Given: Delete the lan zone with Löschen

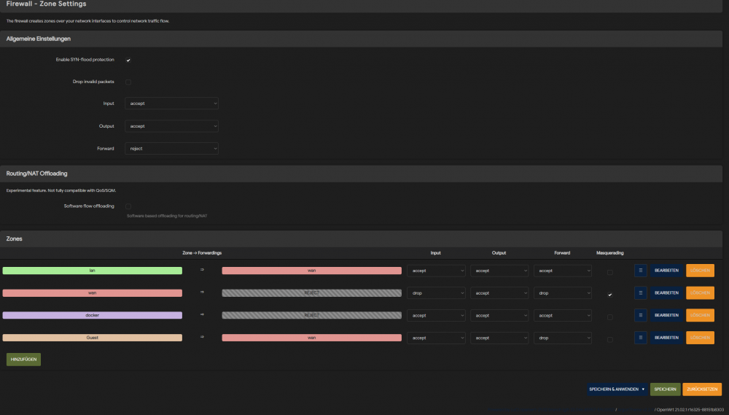Looking at the screenshot, I should click(700, 271).
